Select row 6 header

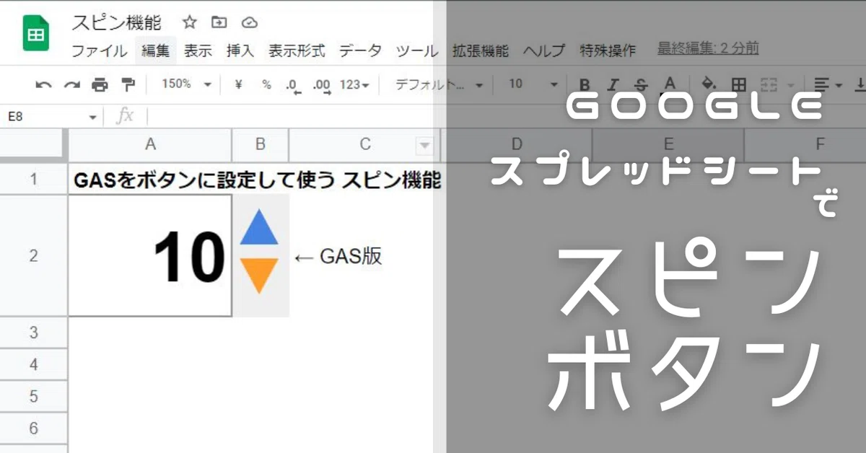tap(34, 428)
